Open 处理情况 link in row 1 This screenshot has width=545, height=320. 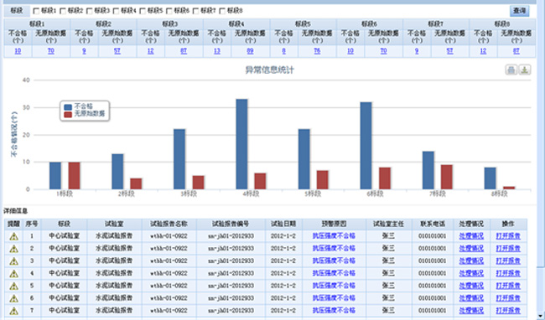point(471,236)
